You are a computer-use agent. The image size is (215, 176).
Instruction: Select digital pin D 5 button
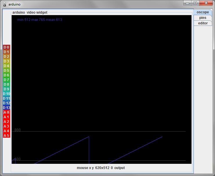6,71
